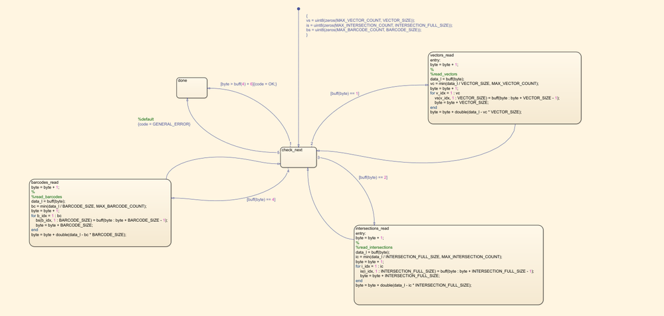Select the default transition start dot
664x316 pixels.
click(298, 9)
